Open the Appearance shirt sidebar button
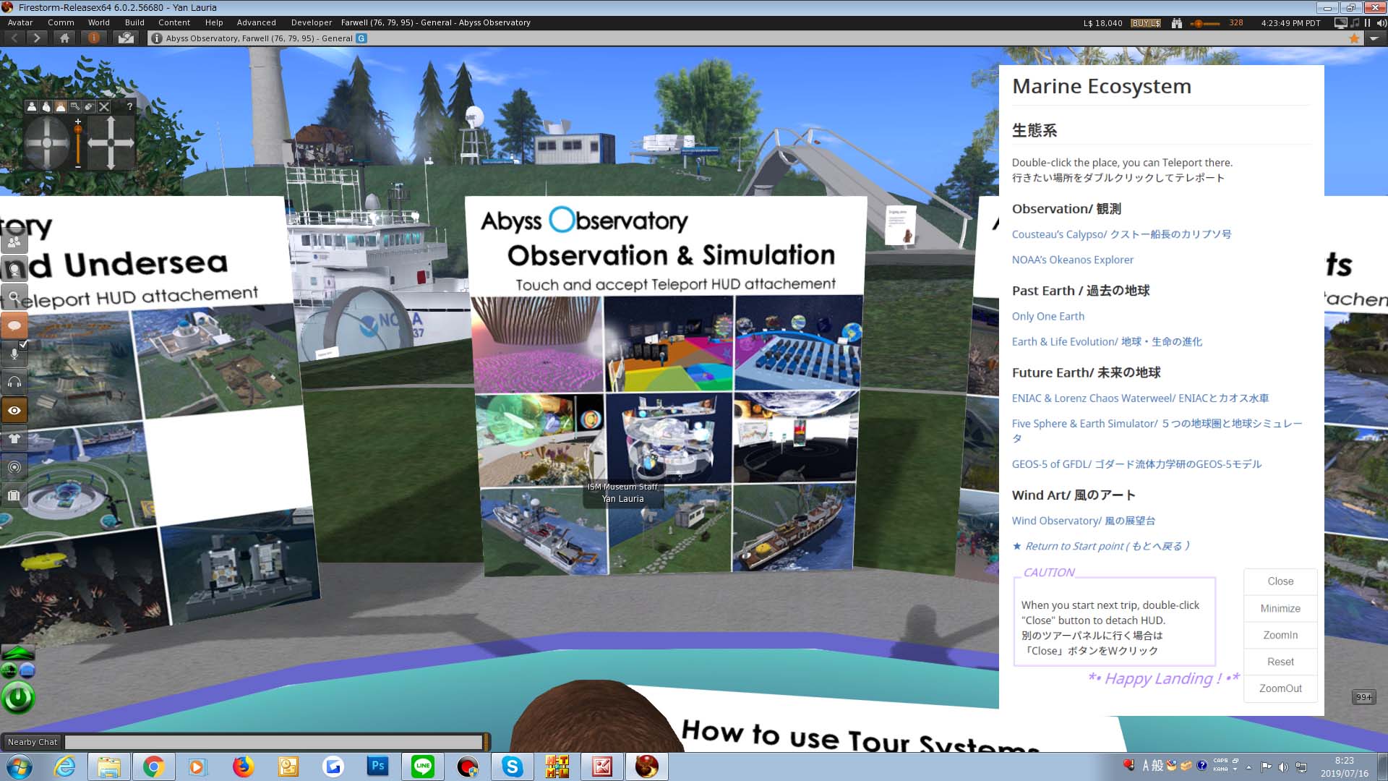The height and width of the screenshot is (781, 1388). tap(14, 438)
